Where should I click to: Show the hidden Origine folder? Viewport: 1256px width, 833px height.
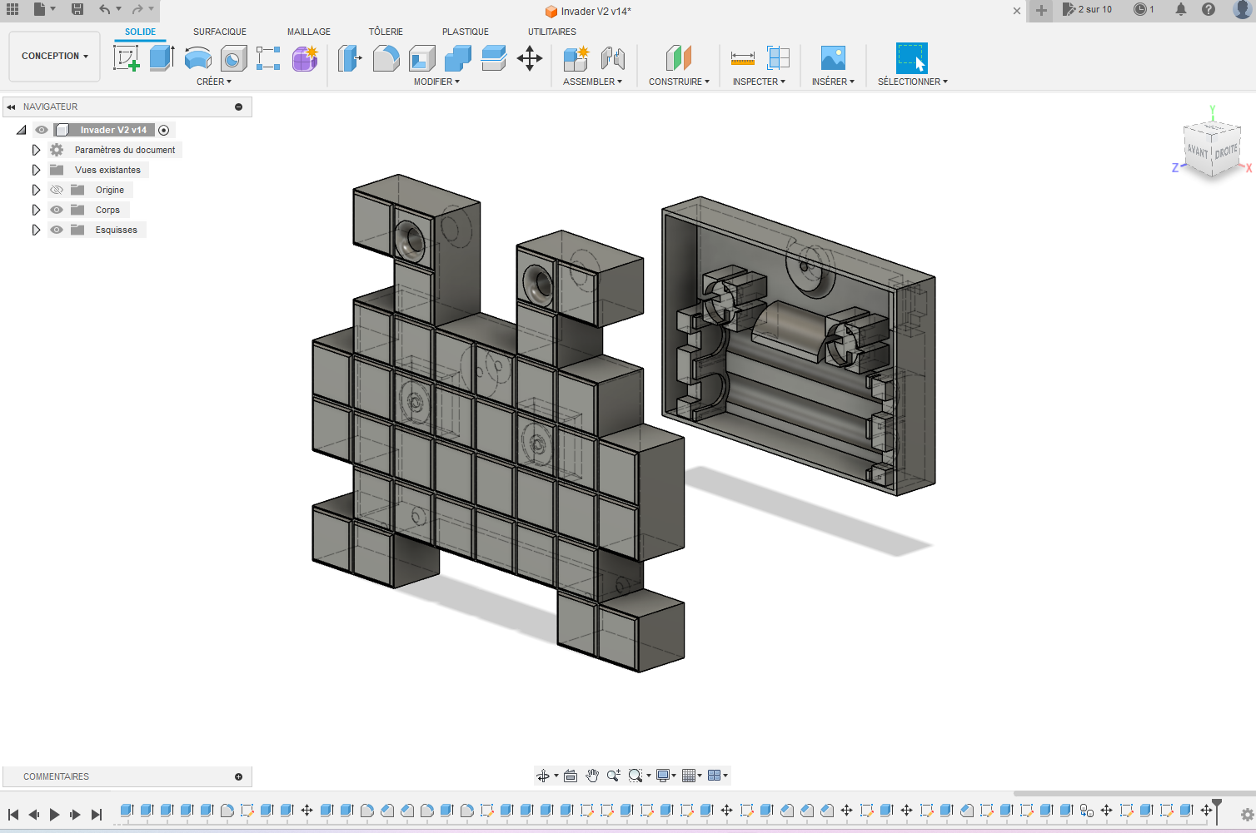point(57,190)
